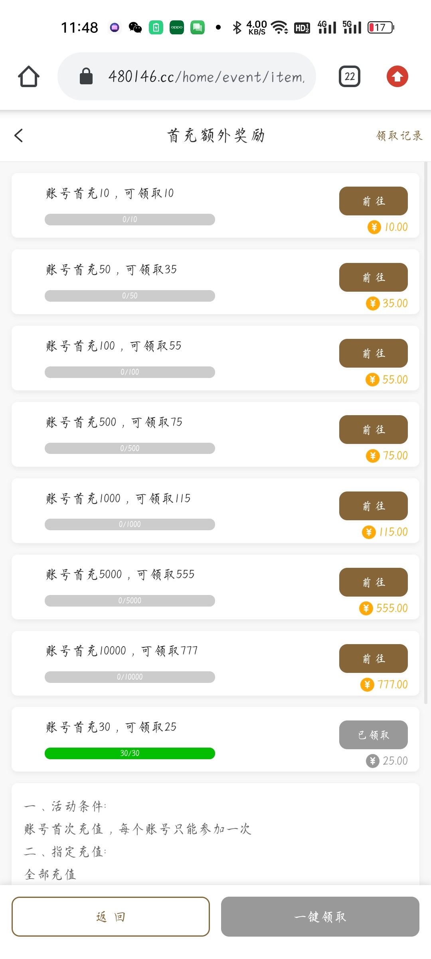Tap the gray coin icon beside 25.00
The width and height of the screenshot is (431, 959).
372,761
